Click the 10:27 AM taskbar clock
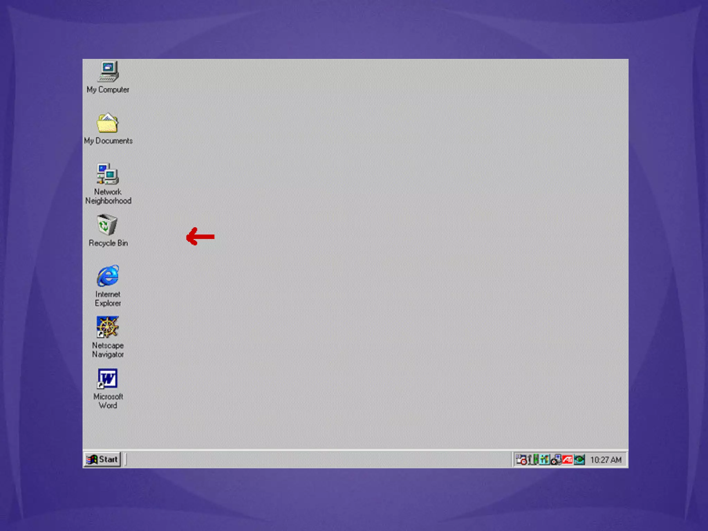 click(606, 460)
